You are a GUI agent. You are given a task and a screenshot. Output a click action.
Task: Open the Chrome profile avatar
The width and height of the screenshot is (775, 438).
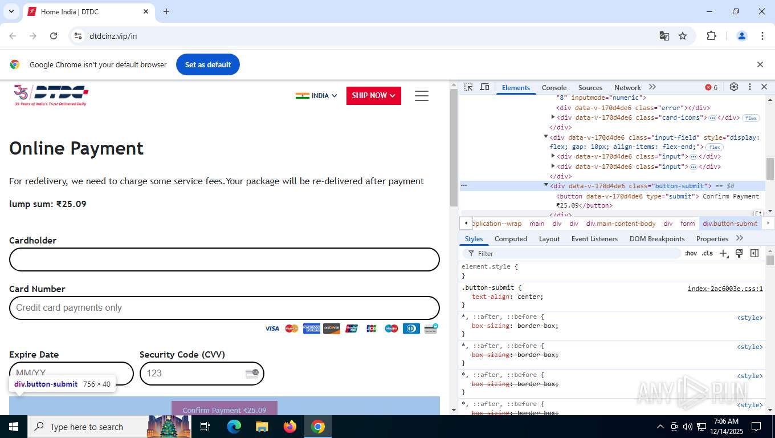[742, 36]
